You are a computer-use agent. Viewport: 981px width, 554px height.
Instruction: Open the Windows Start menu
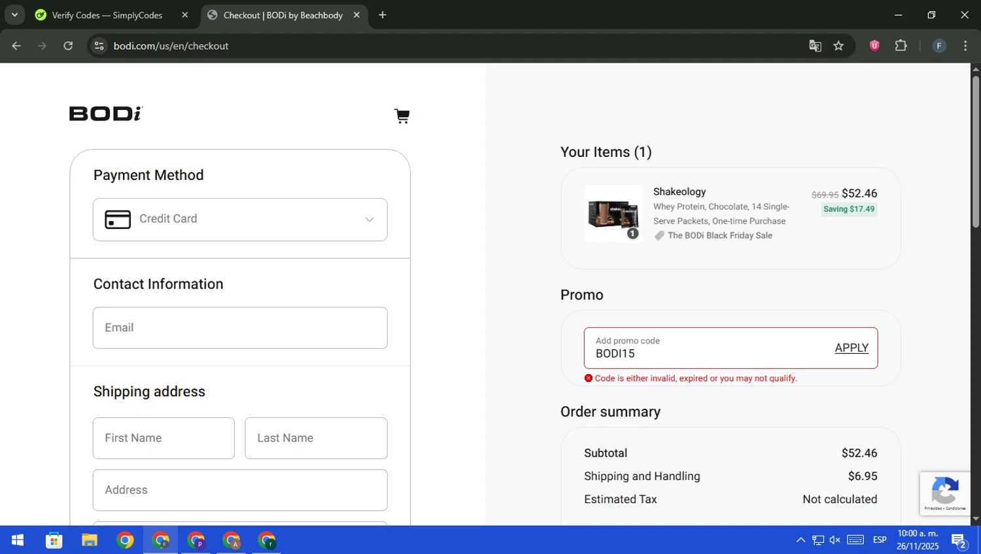[x=18, y=540]
